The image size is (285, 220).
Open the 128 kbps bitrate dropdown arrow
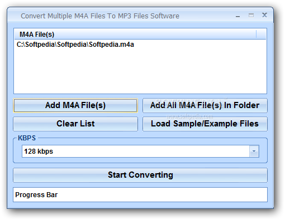coord(254,151)
